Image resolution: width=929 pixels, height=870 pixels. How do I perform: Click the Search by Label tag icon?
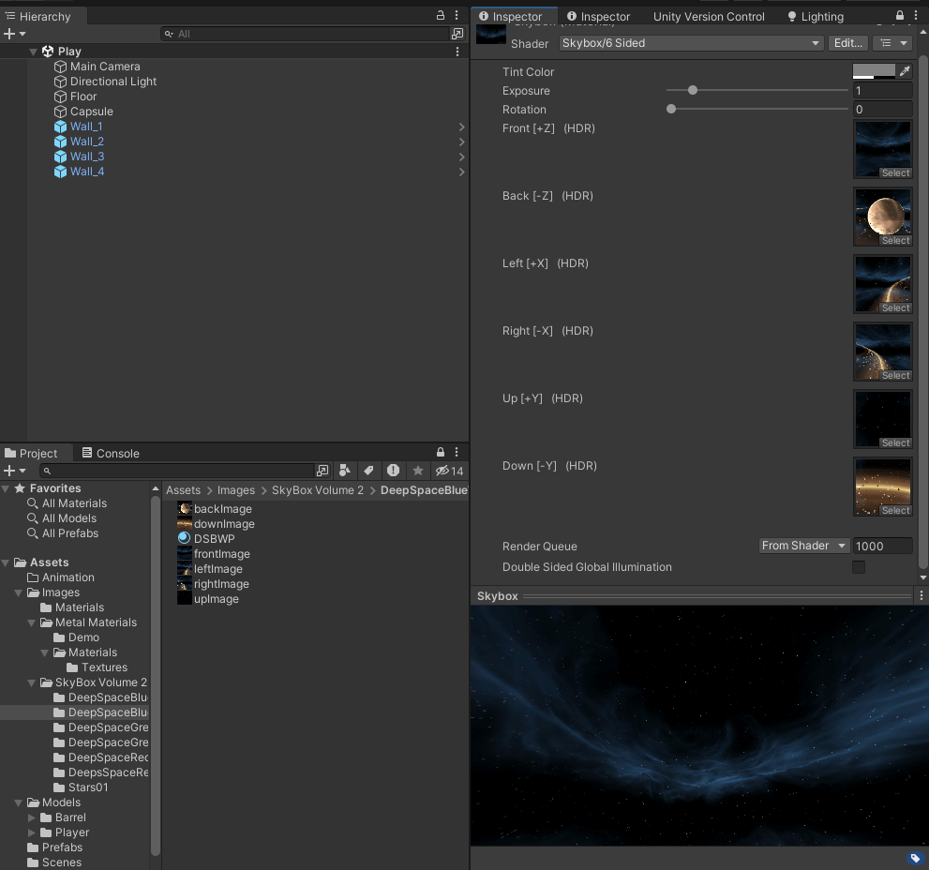[x=369, y=471]
